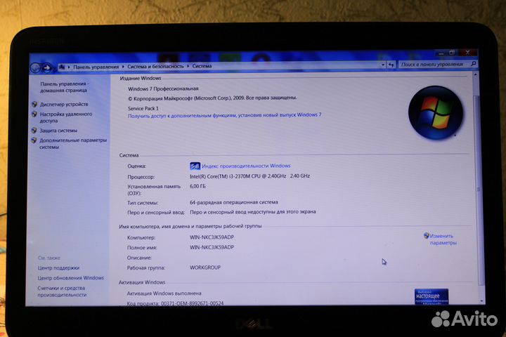The width and height of the screenshot is (506, 337).
Task: Click Активация Windows выполнена text
Action: (164, 293)
